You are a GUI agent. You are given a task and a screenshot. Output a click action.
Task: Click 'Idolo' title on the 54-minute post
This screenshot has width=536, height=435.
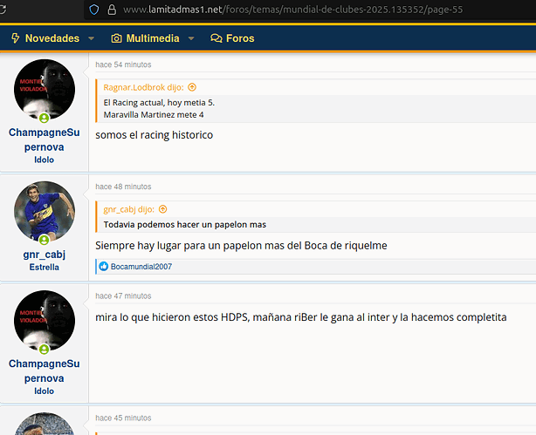(x=45, y=160)
